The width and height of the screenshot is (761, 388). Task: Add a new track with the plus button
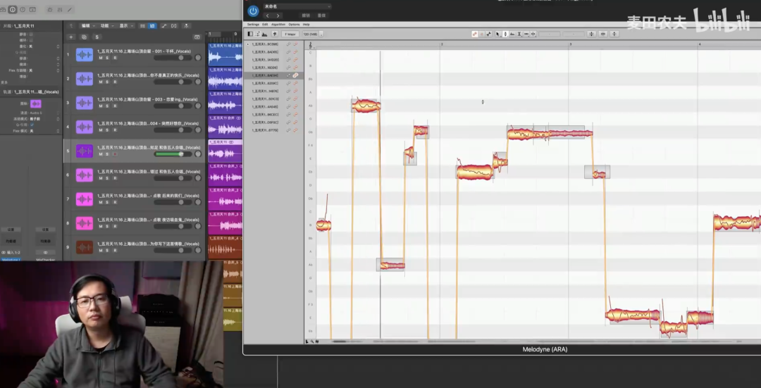pos(71,37)
